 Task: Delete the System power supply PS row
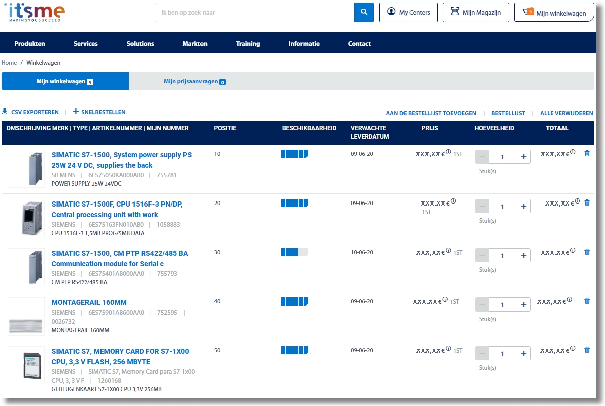(x=587, y=153)
